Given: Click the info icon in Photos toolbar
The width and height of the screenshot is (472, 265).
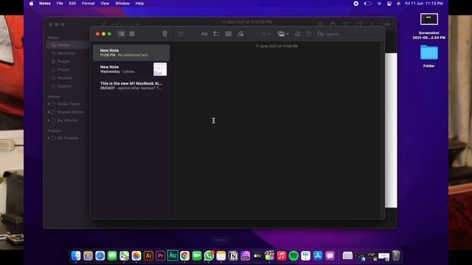Looking at the screenshot, I should coord(320,24).
